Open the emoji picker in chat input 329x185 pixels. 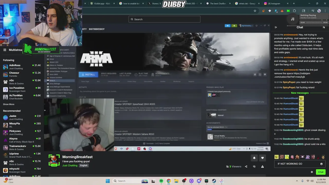321,164
